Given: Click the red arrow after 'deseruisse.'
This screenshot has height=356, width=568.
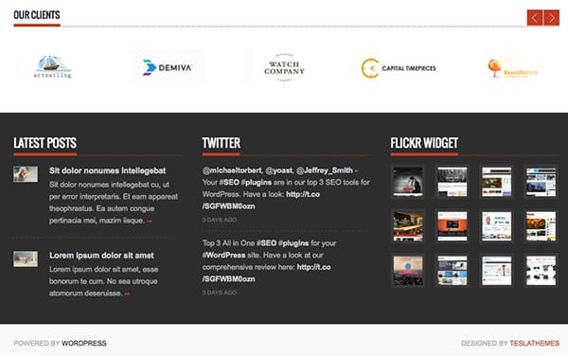Looking at the screenshot, I should [127, 294].
